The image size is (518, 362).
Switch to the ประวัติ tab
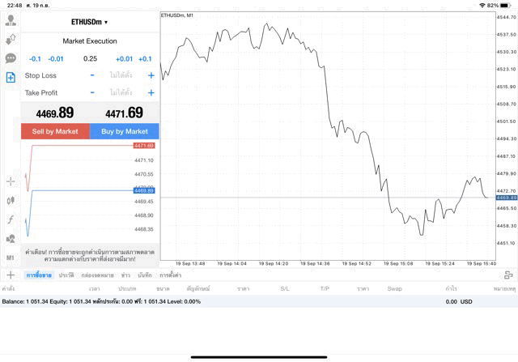coord(66,275)
